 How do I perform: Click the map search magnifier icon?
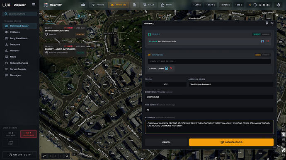point(67,156)
